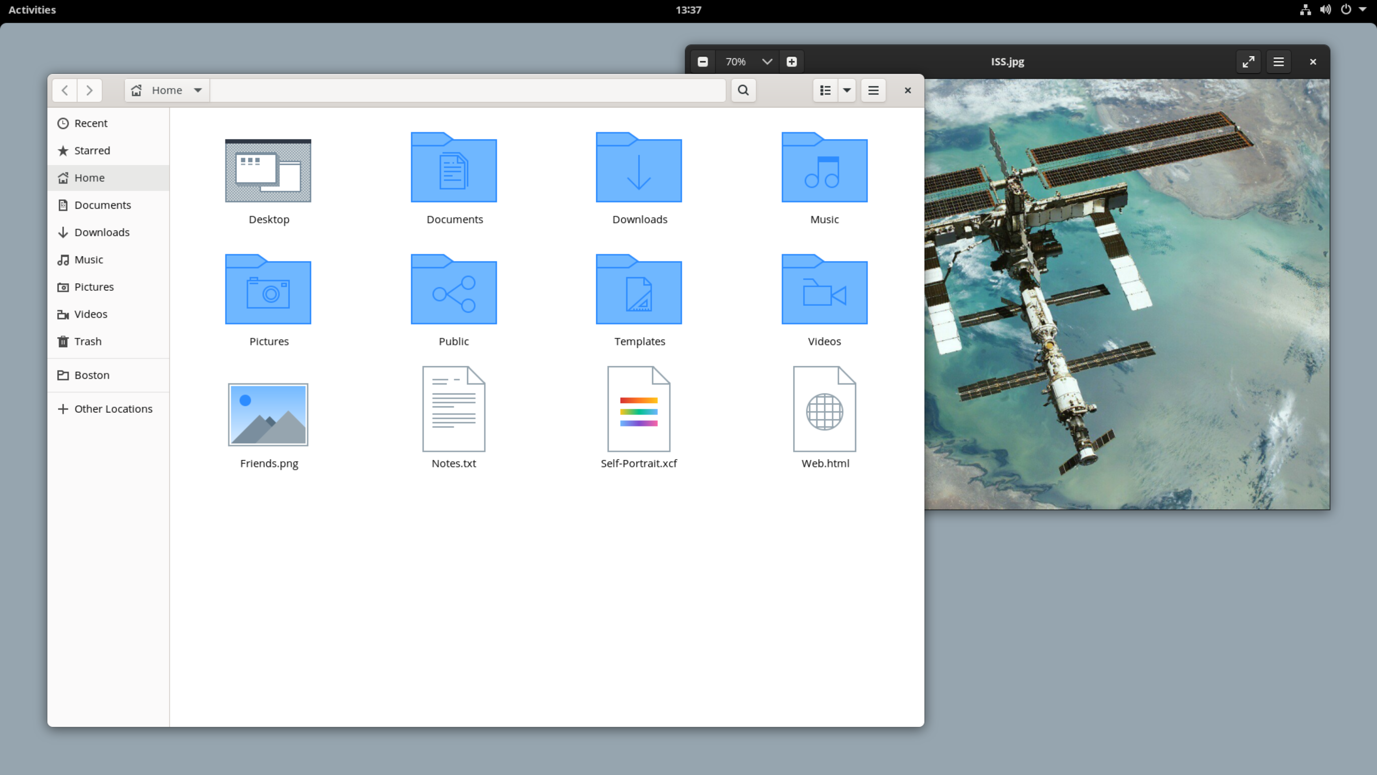Image resolution: width=1377 pixels, height=775 pixels.
Task: Toggle list view in Files
Action: point(825,90)
